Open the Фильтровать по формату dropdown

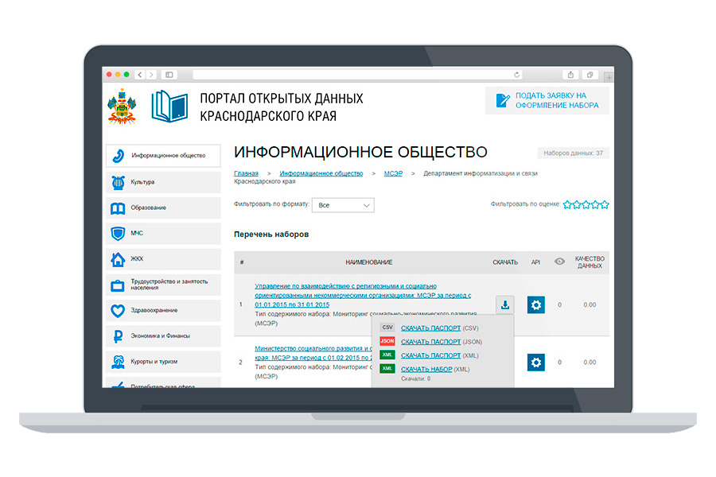(343, 205)
